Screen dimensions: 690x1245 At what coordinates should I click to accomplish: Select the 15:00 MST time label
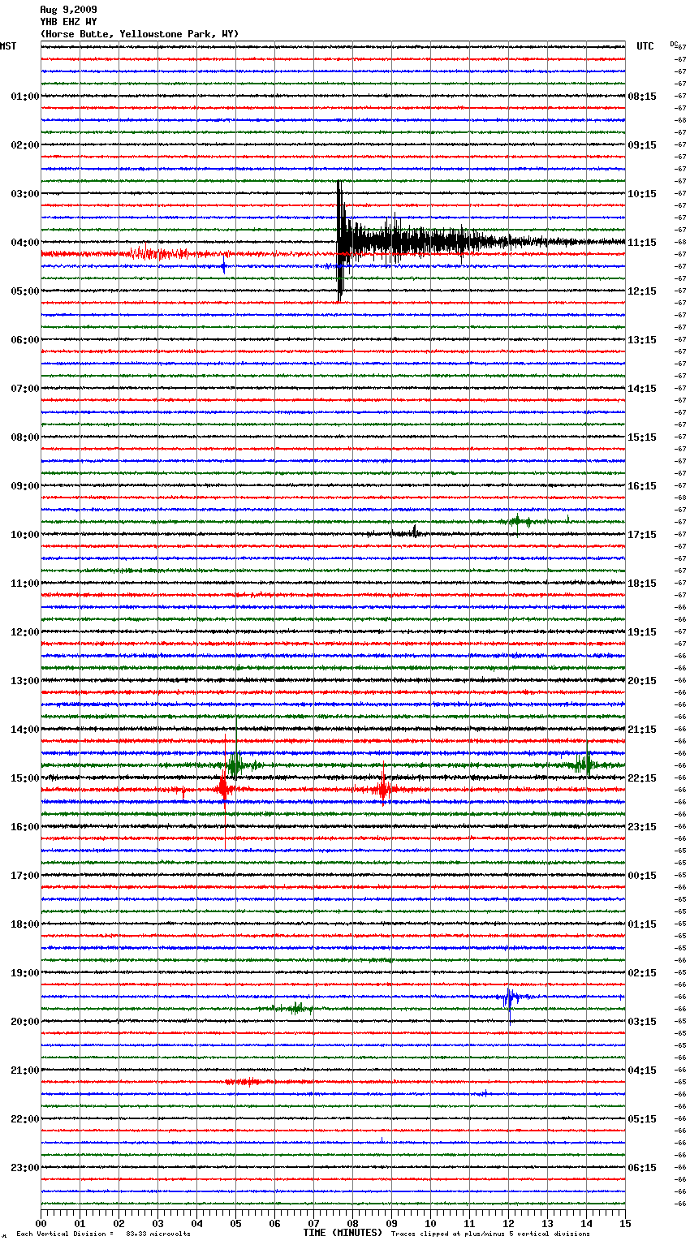coord(25,778)
